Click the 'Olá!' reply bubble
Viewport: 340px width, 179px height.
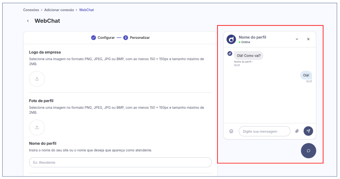tap(306, 75)
